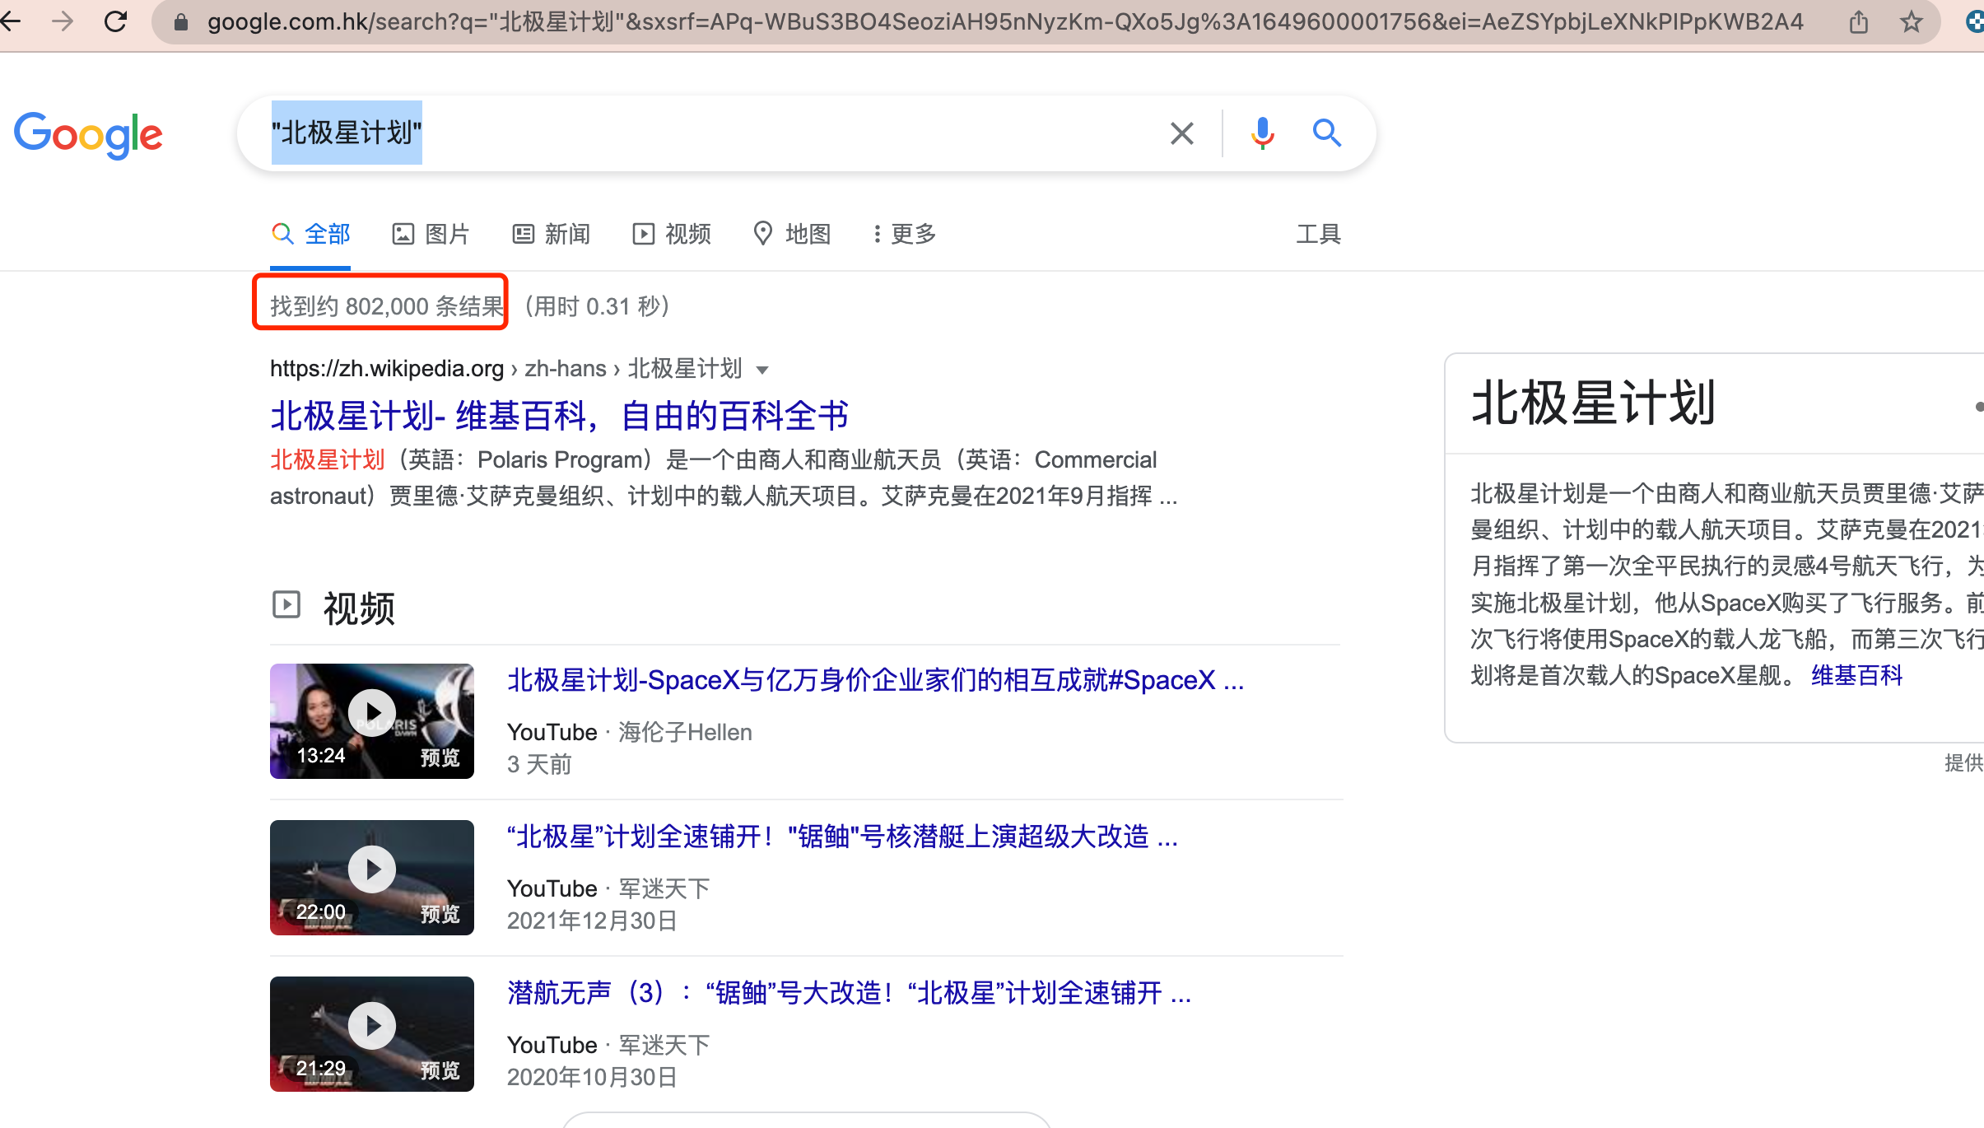Screen dimensions: 1984x1128
Task: Open 潜航无声 (3) video link
Action: click(849, 993)
